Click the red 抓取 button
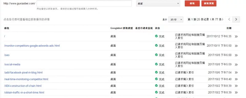The width and height of the screenshot is (246, 98). [192, 3]
